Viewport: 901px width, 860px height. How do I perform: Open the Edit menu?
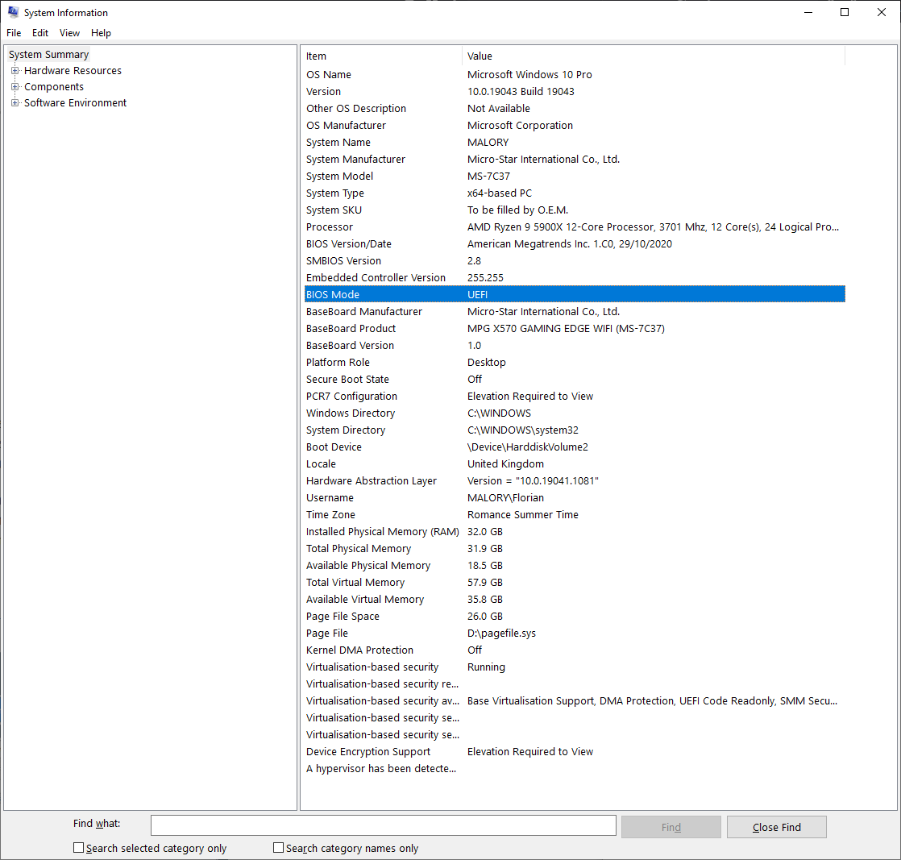click(39, 32)
